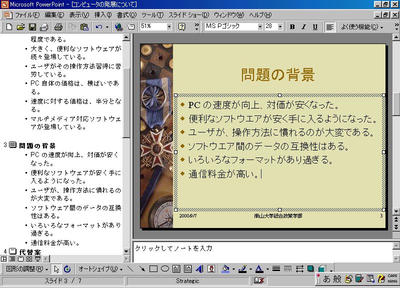The height and width of the screenshot is (288, 400).
Task: Expand fill color options arrow
Action: pyautogui.click(x=233, y=269)
